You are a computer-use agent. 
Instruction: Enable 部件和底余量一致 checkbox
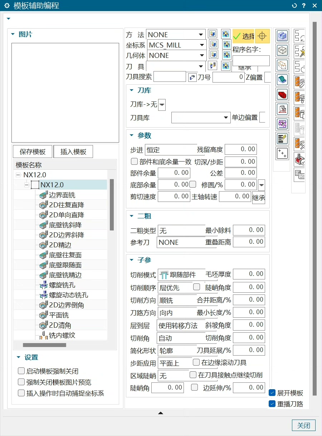(x=134, y=162)
